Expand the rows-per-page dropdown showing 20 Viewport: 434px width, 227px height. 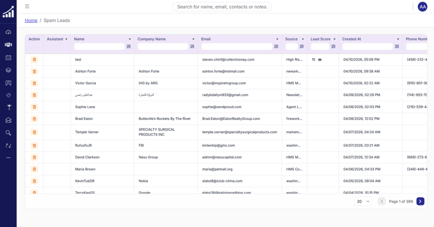click(363, 202)
